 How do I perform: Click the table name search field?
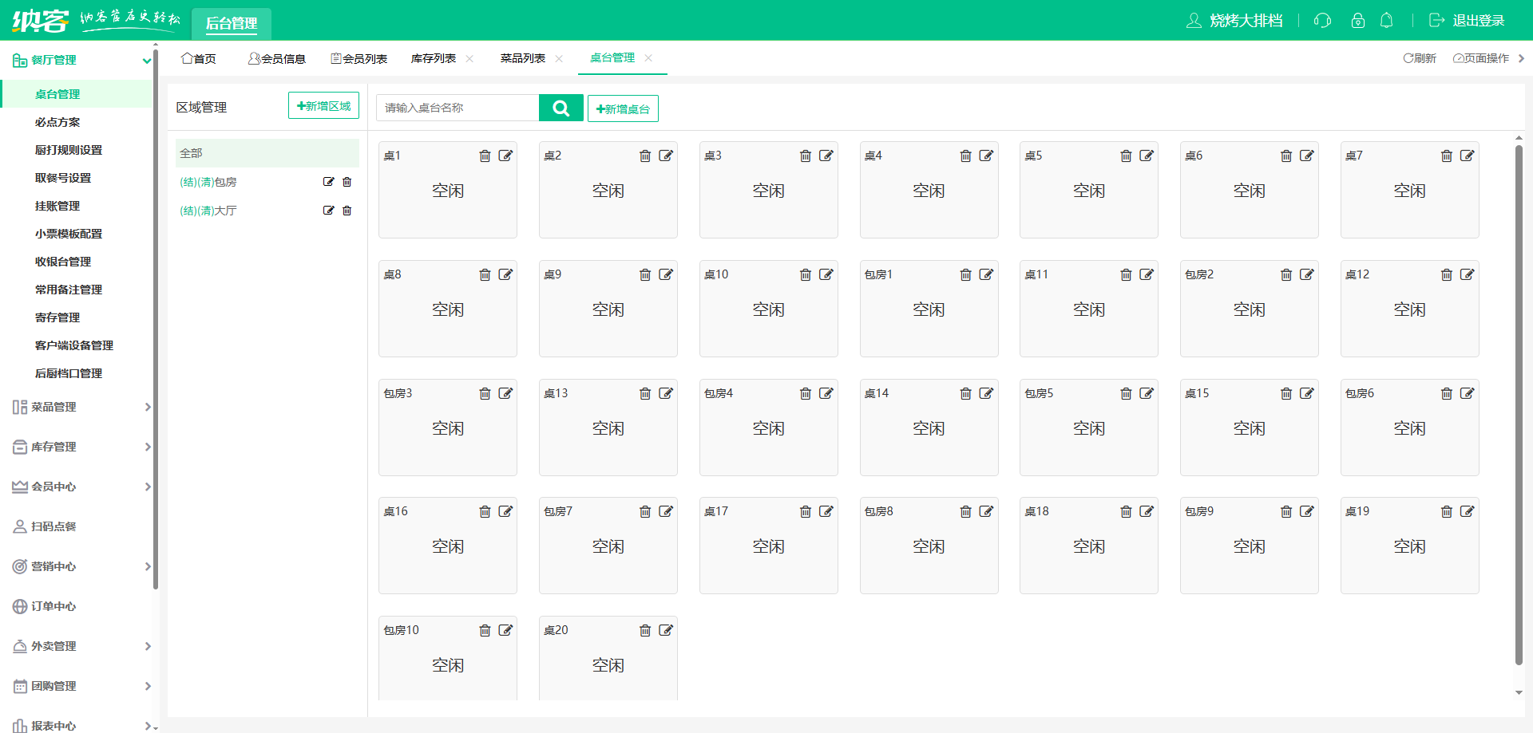point(458,108)
